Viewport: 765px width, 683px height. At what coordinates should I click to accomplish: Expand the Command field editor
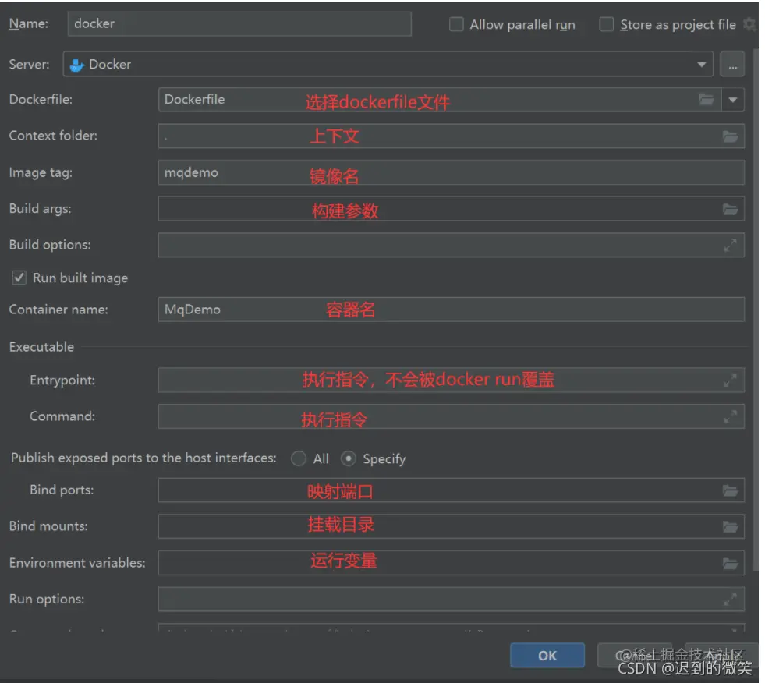point(730,416)
